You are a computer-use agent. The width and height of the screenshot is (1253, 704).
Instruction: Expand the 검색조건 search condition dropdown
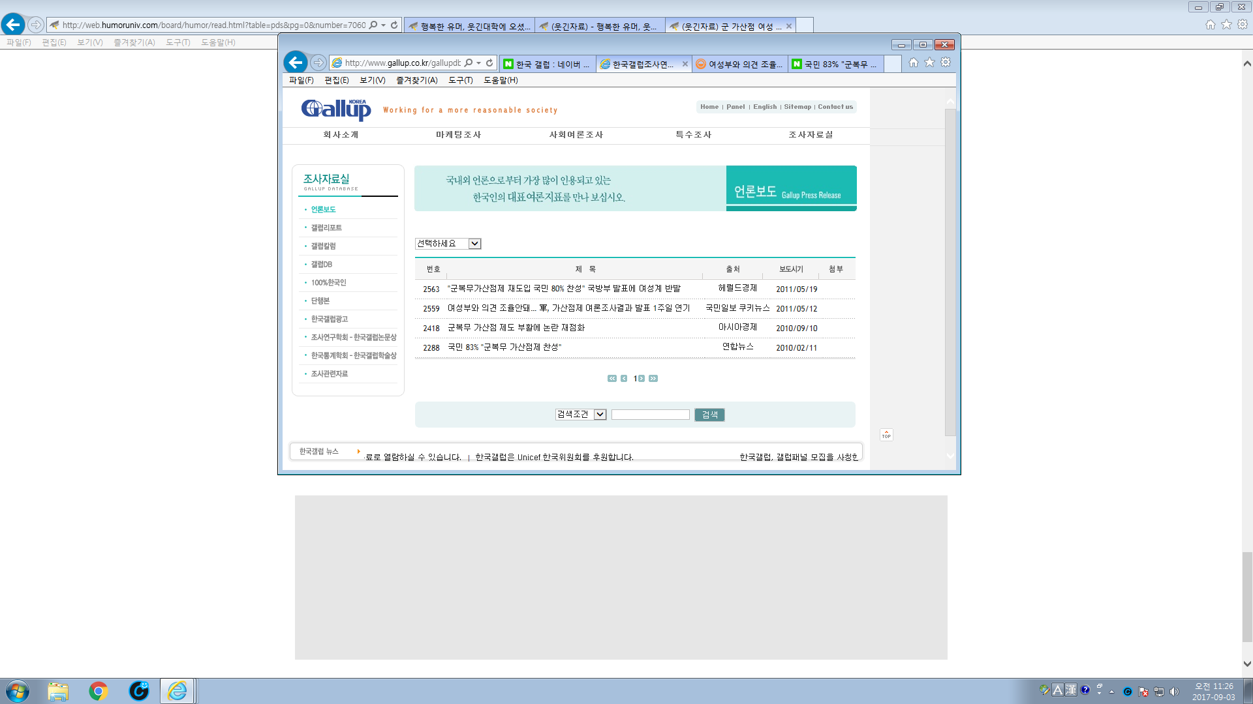click(600, 415)
